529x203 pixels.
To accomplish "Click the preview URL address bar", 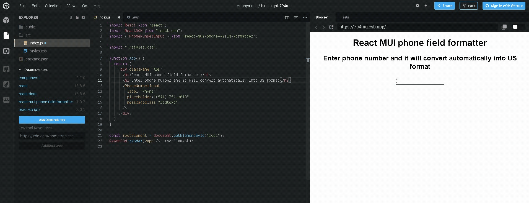I will (417, 27).
